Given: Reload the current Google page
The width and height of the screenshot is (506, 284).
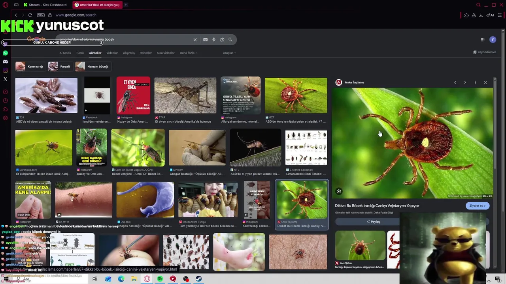Looking at the screenshot, I should (x=30, y=15).
